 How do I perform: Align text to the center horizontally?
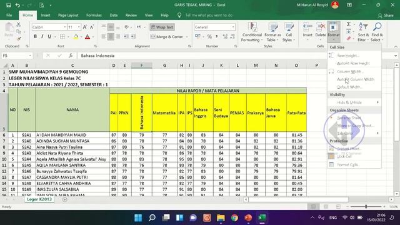111,37
